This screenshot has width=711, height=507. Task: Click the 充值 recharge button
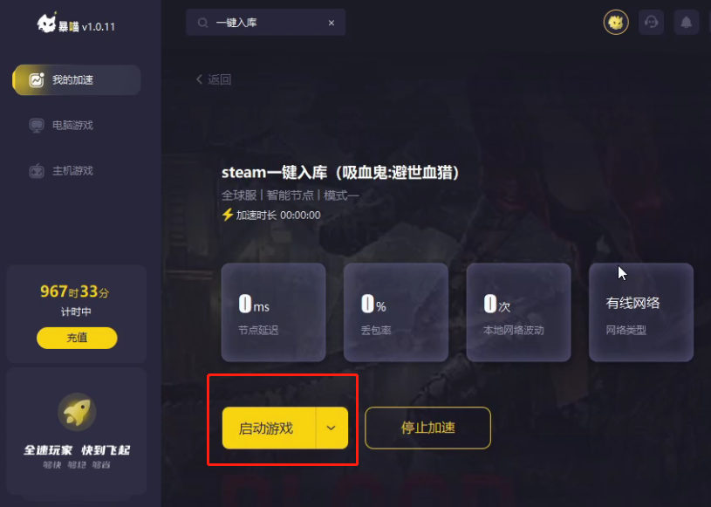point(77,338)
